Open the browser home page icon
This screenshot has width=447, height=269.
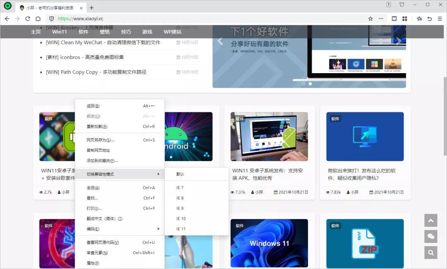38,19
